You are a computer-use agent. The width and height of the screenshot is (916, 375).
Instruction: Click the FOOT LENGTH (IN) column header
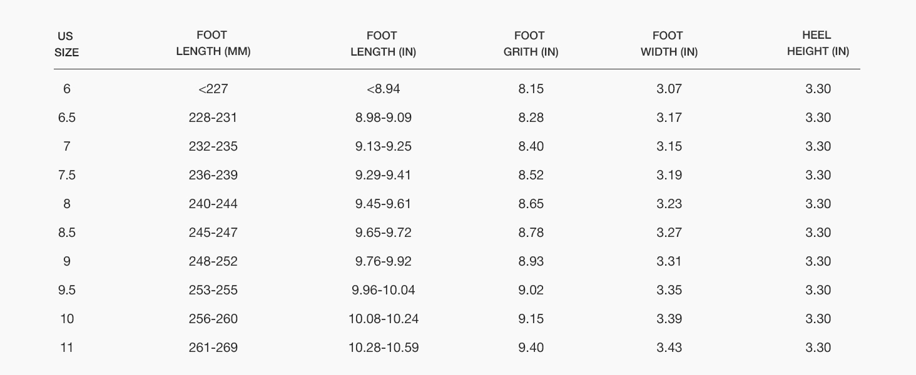pos(383,44)
